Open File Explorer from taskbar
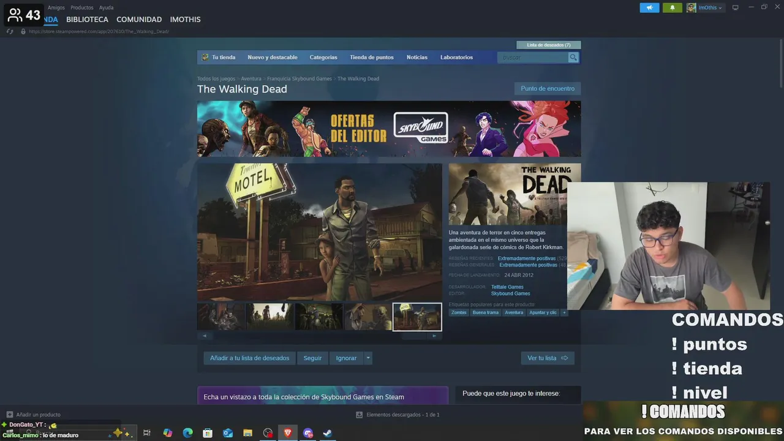 coord(247,433)
